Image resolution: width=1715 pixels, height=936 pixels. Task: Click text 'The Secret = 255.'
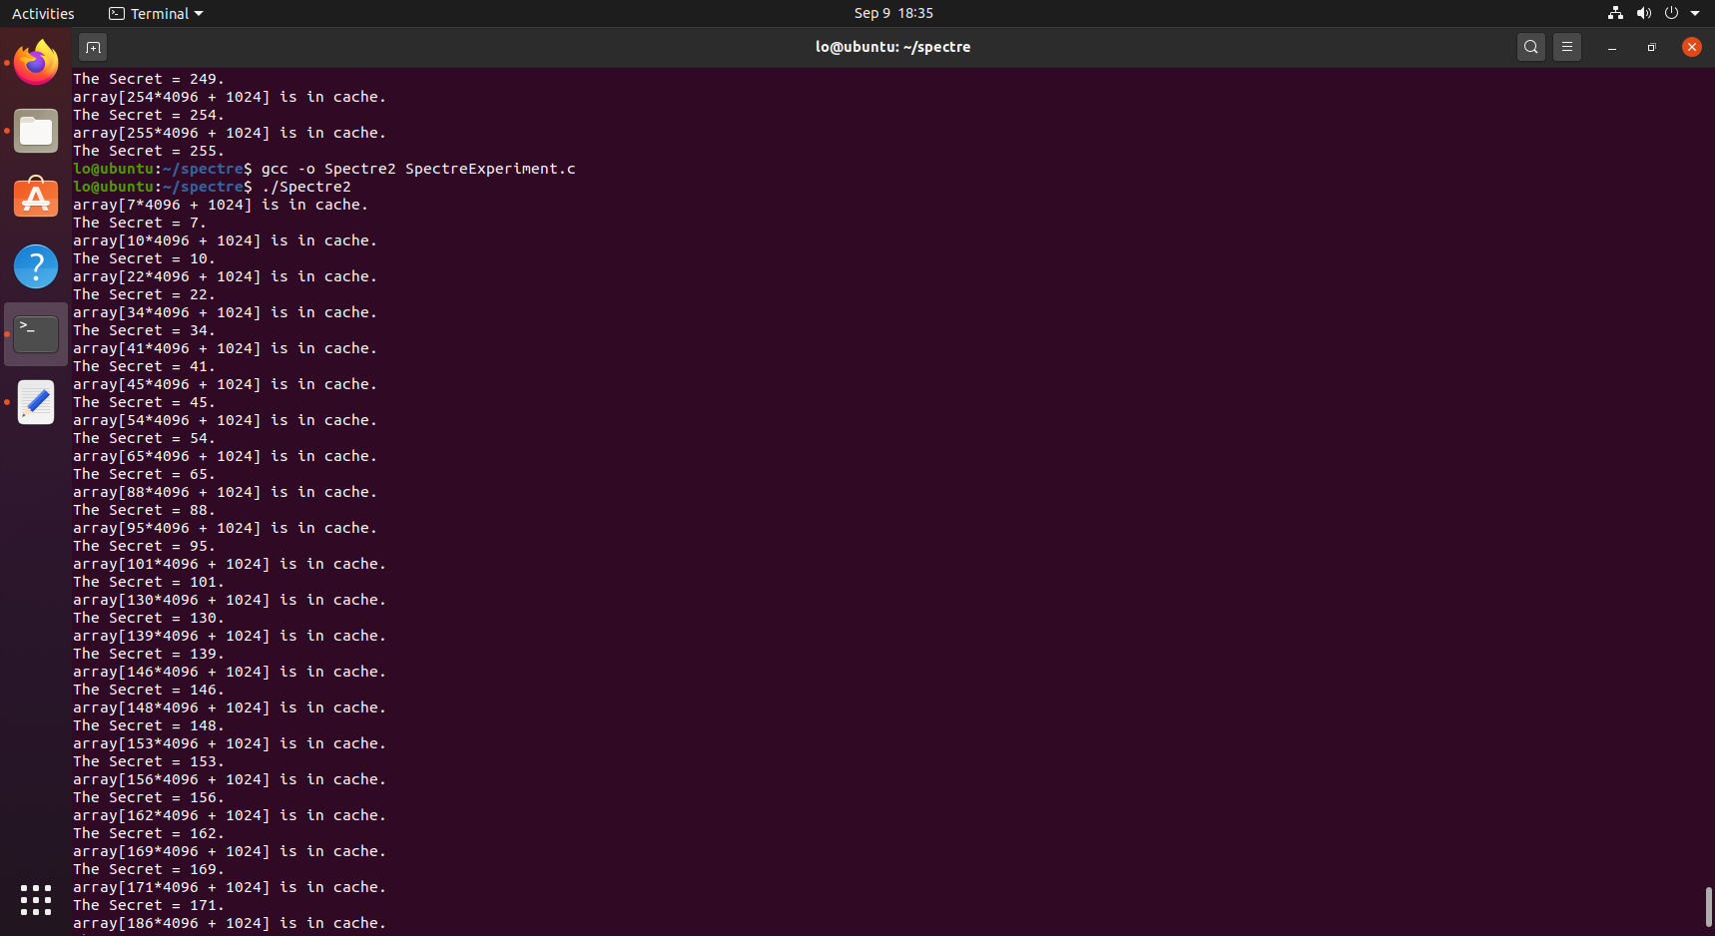point(149,151)
